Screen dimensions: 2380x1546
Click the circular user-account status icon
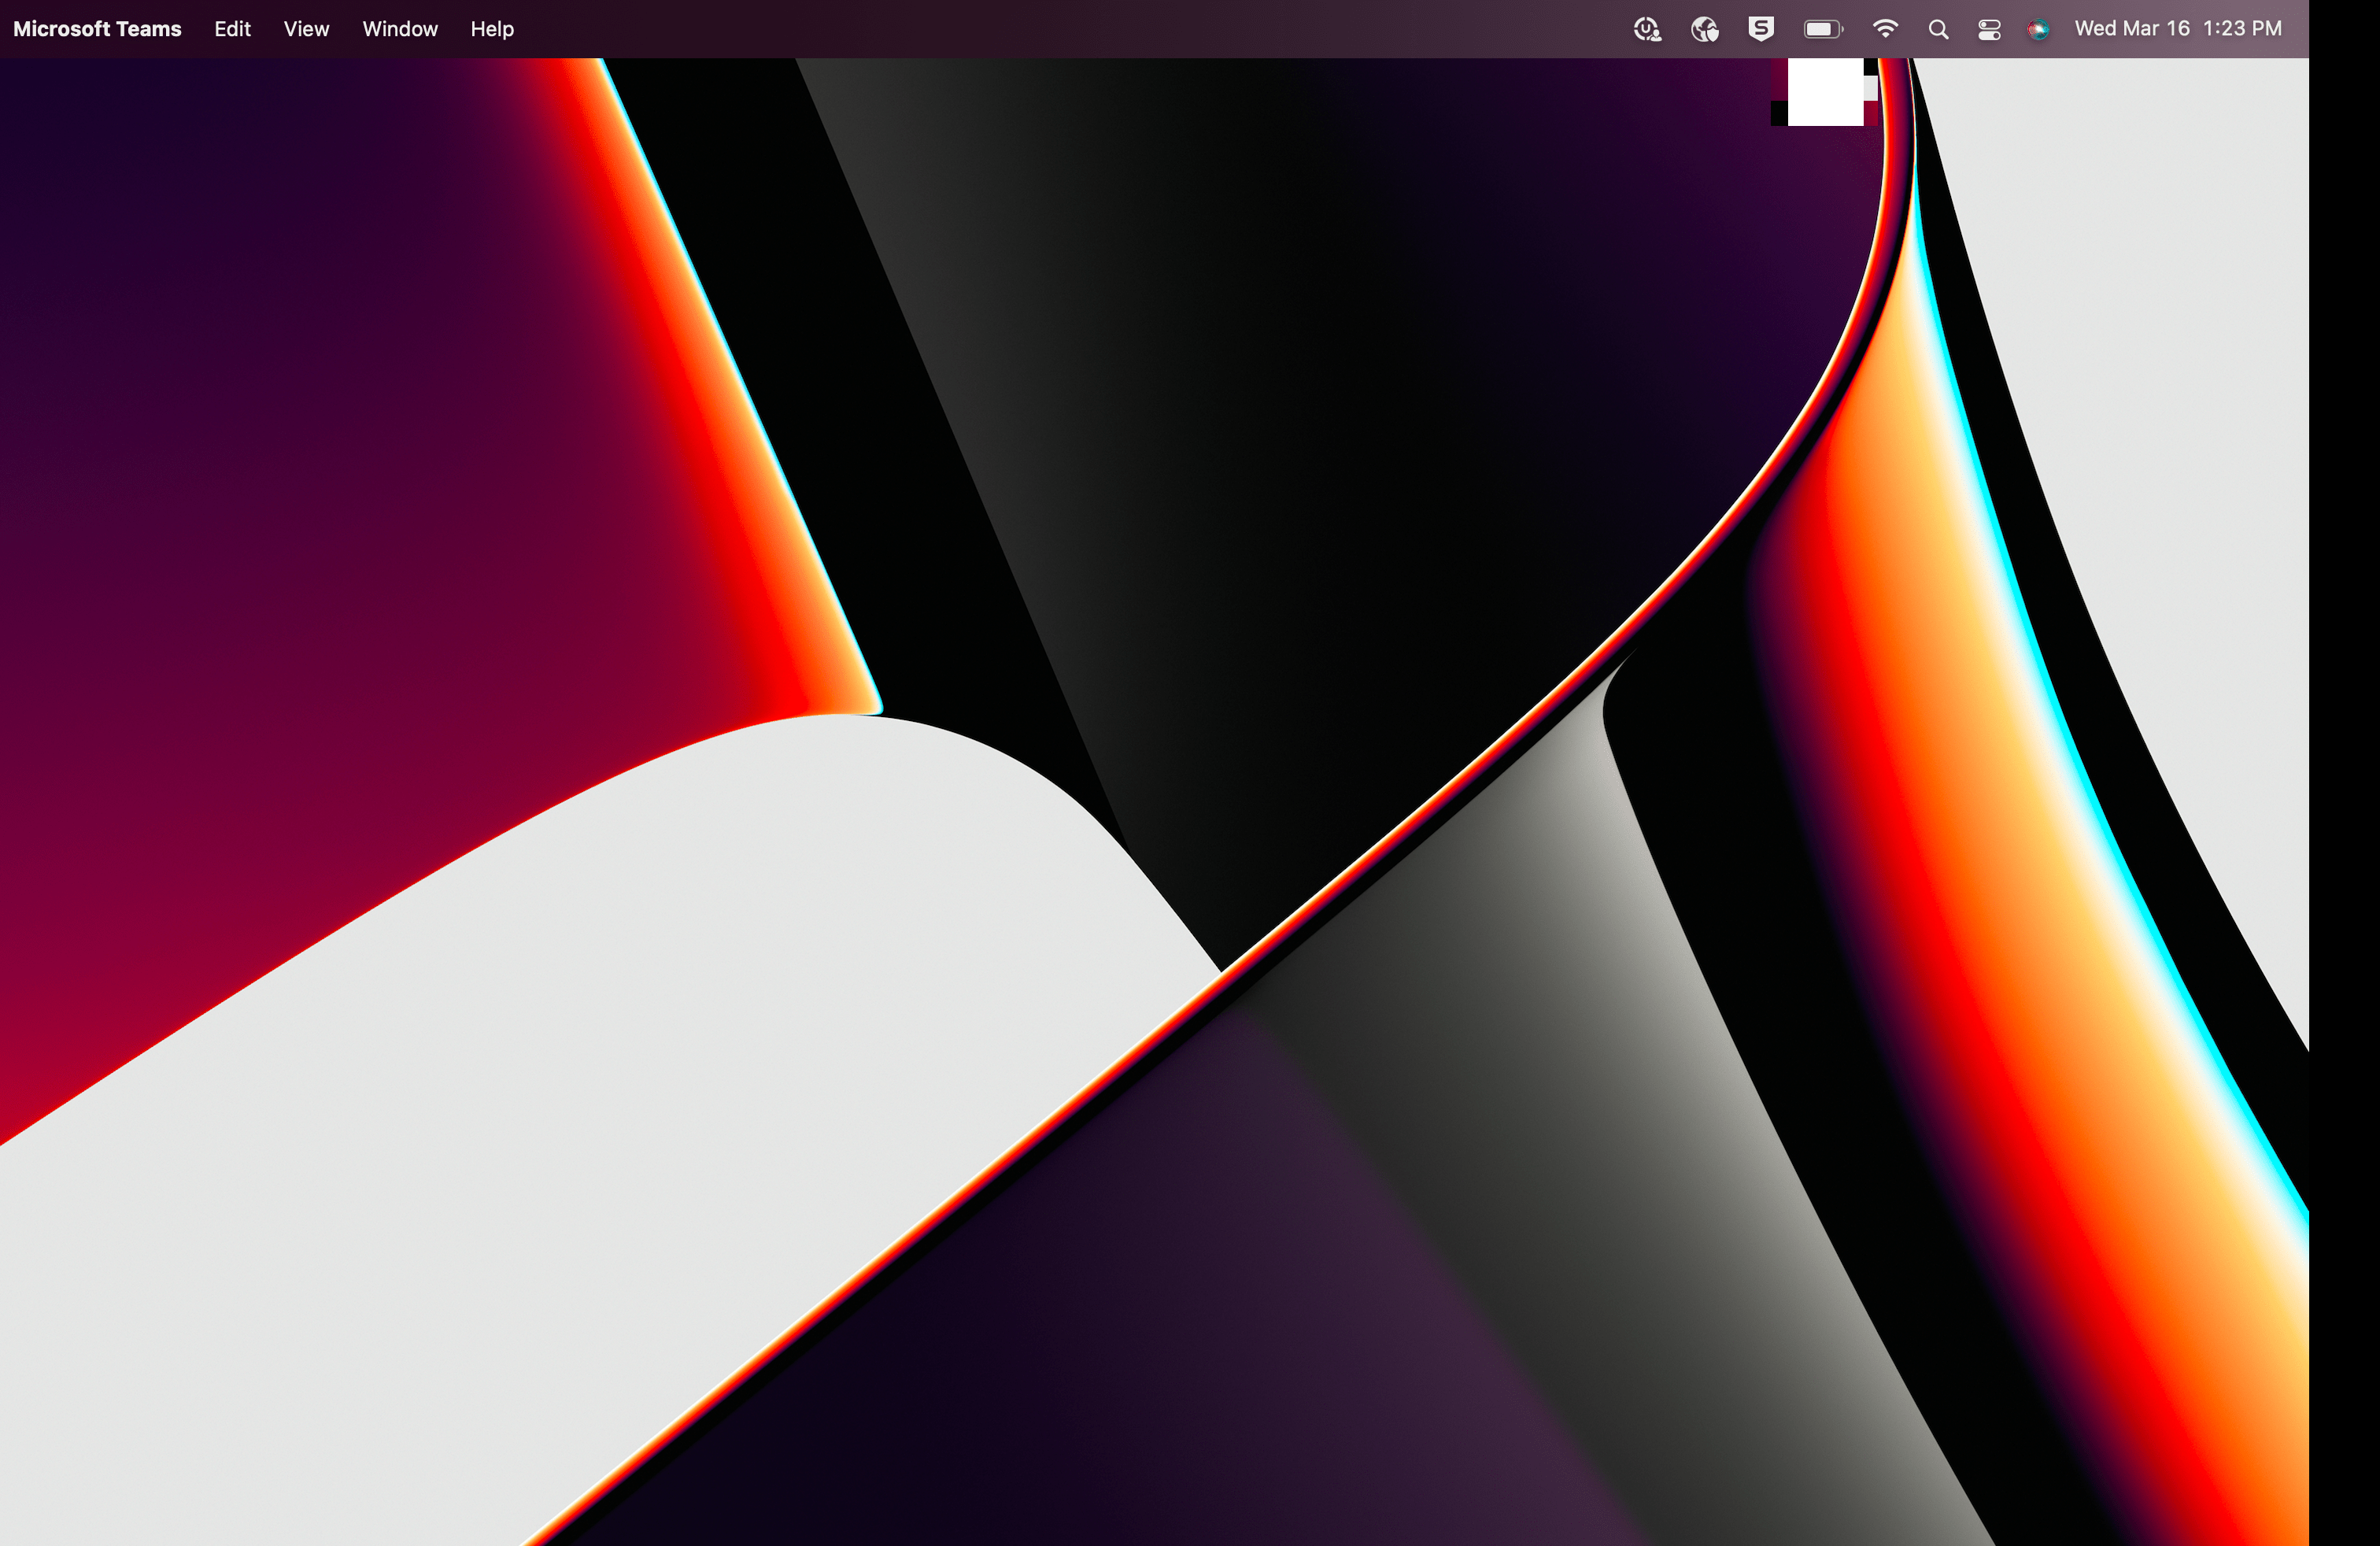(1647, 29)
